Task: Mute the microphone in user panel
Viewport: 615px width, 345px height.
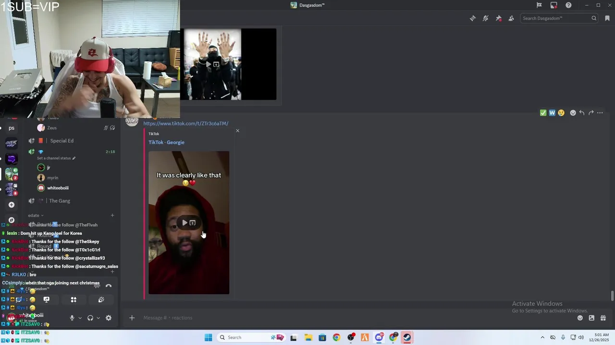Action: click(x=72, y=318)
